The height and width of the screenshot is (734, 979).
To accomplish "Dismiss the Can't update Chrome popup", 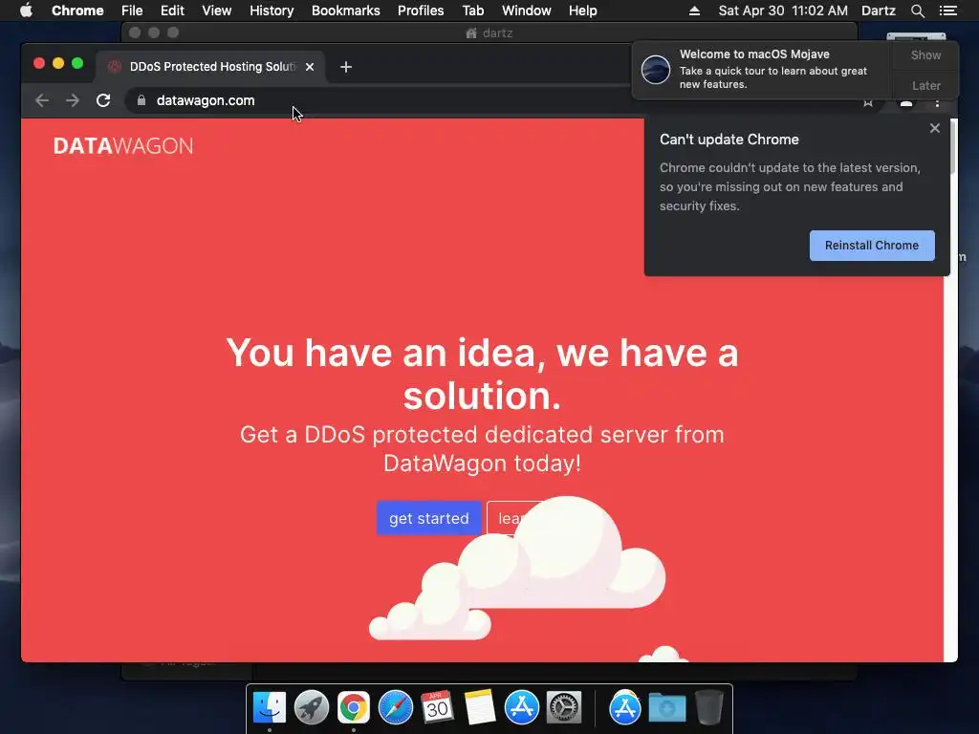I will 935,128.
